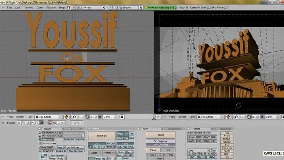Open View orientation dropdown in right viewport

point(272,117)
